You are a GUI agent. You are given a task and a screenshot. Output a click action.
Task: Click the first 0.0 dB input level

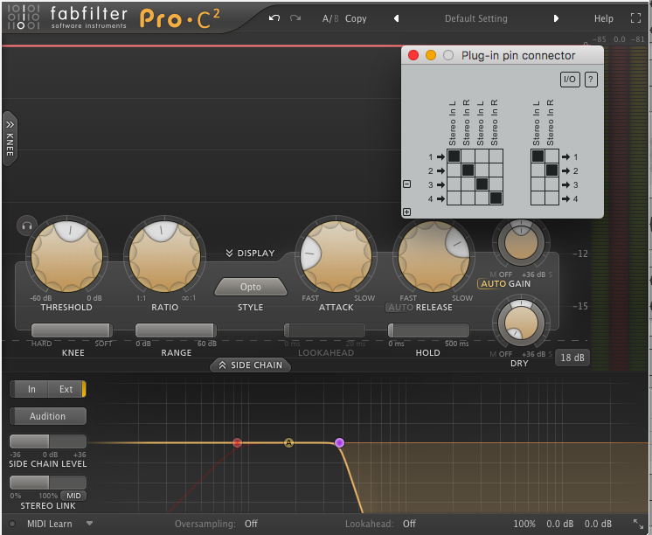(x=559, y=524)
